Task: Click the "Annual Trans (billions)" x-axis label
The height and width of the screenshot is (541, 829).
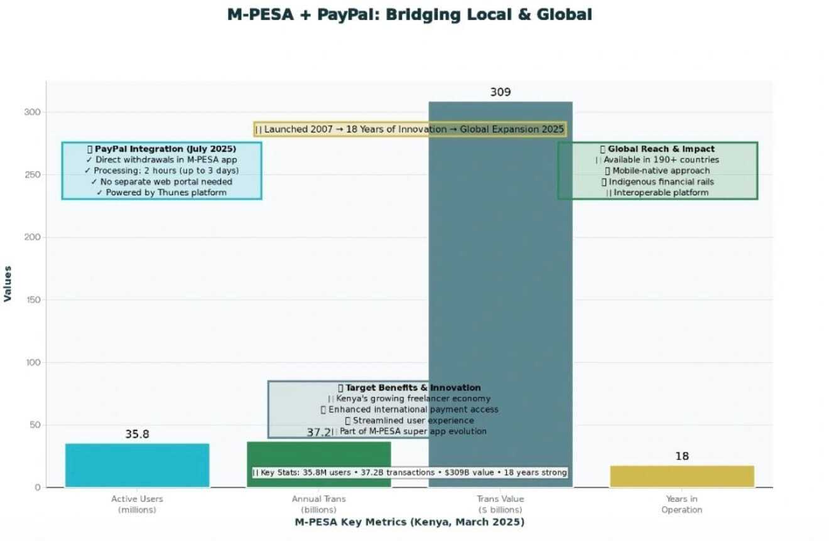Action: pos(319,505)
